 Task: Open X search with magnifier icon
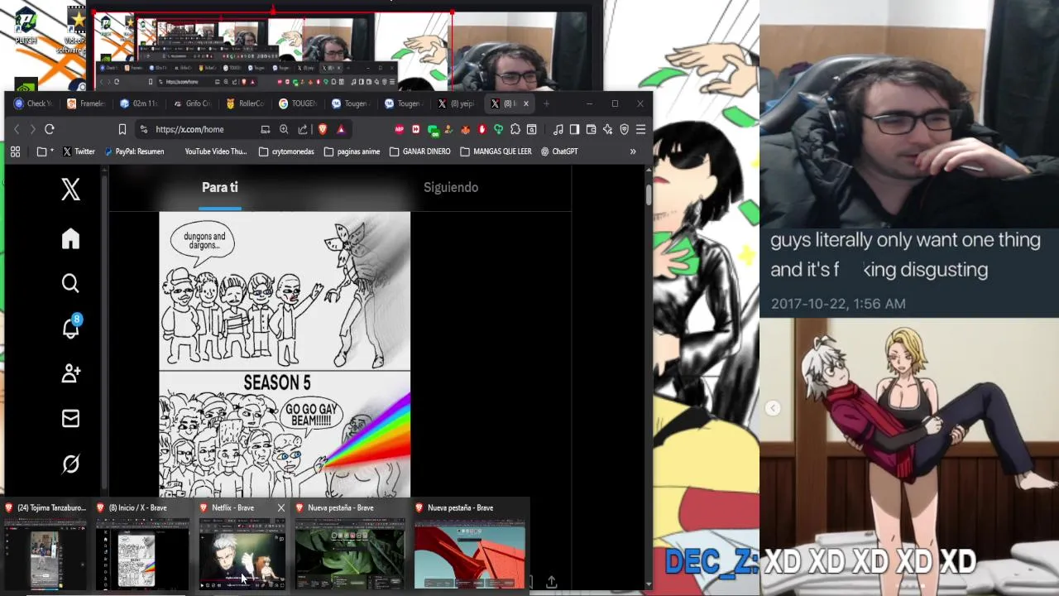[70, 284]
